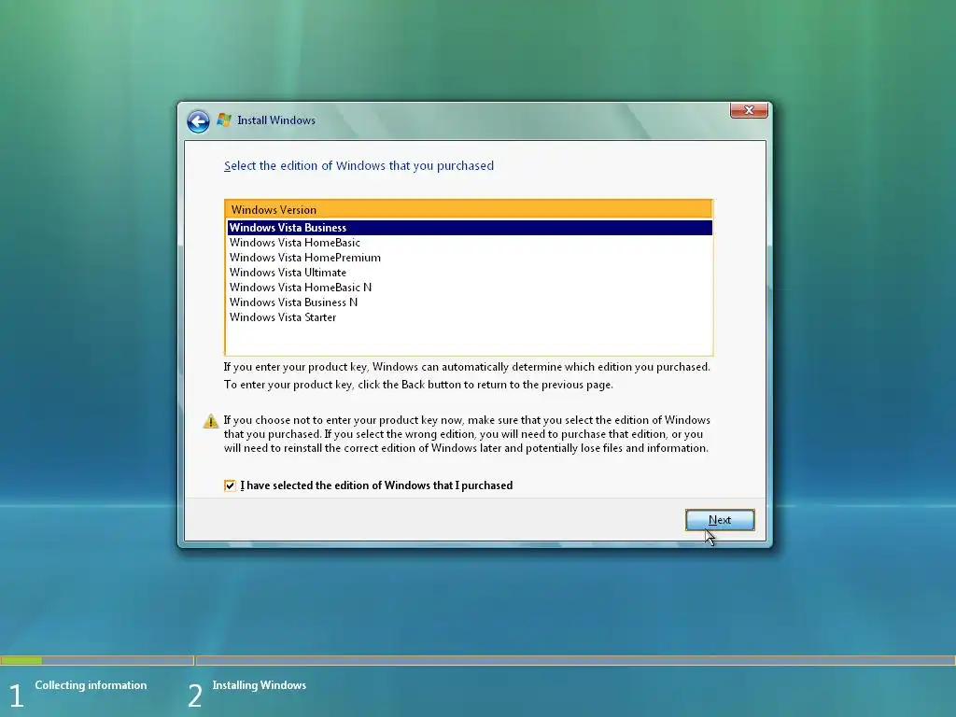Close the Install Windows dialog

point(749,110)
